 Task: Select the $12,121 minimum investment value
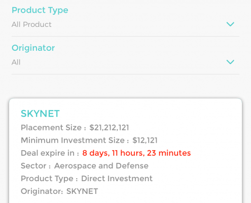(x=145, y=141)
